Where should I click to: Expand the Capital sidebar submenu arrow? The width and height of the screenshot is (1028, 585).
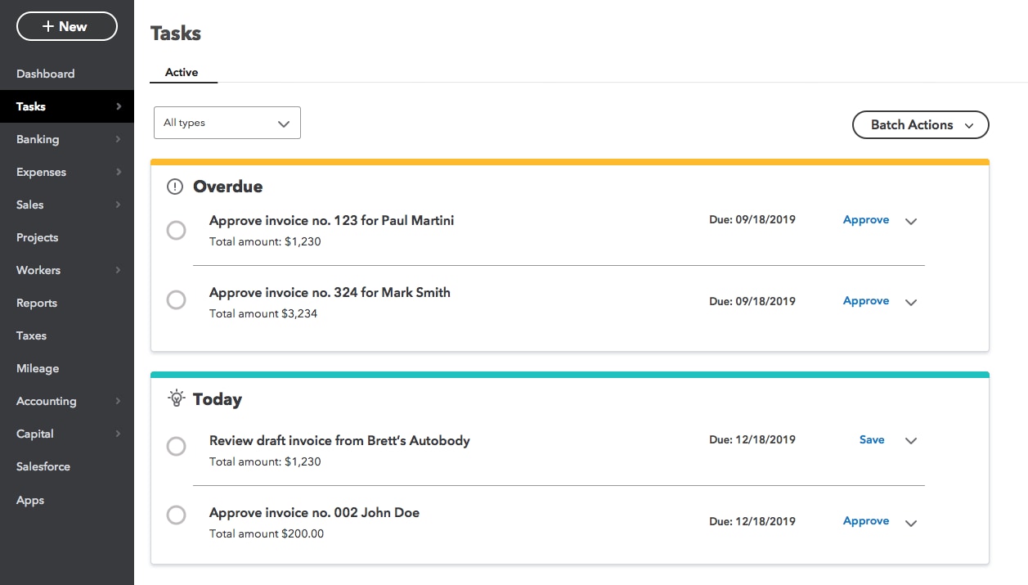coord(119,434)
